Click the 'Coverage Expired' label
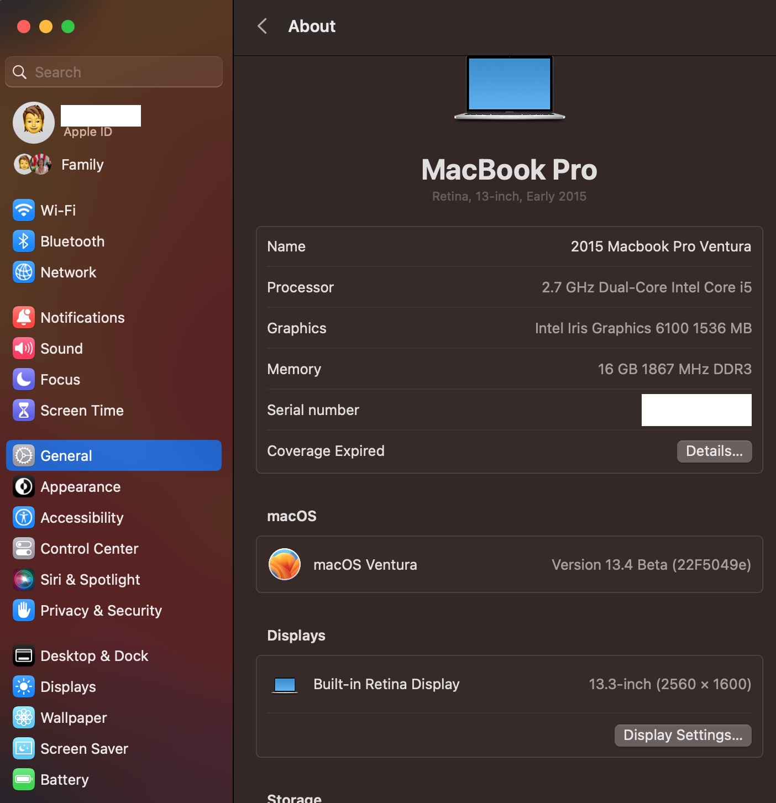This screenshot has height=803, width=776. point(326,451)
